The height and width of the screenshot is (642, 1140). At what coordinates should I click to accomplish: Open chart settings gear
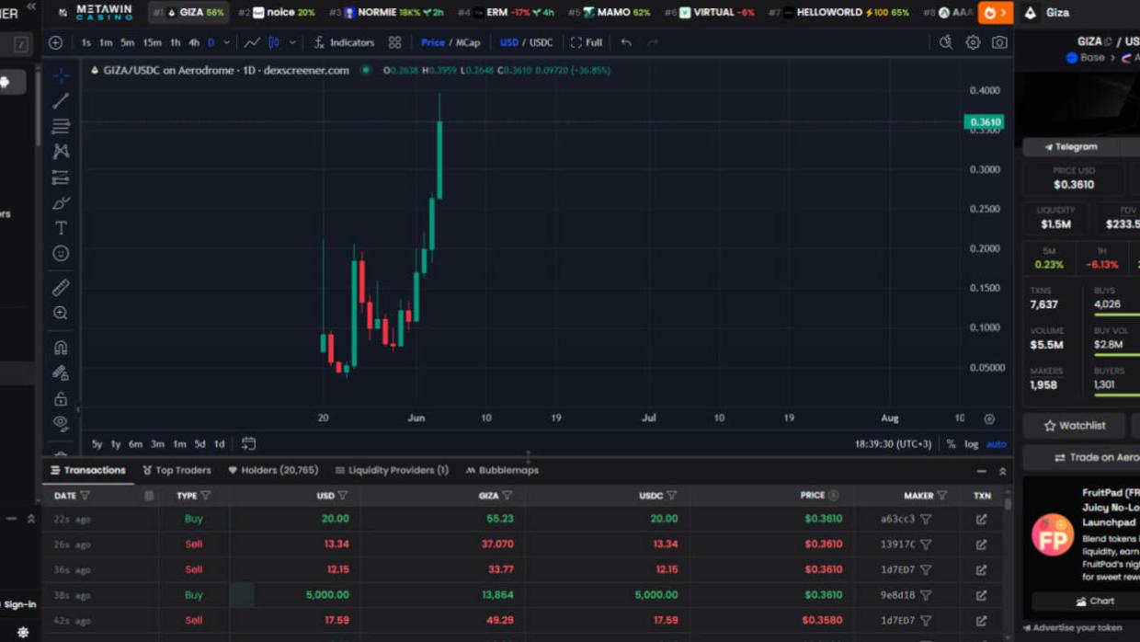973,42
